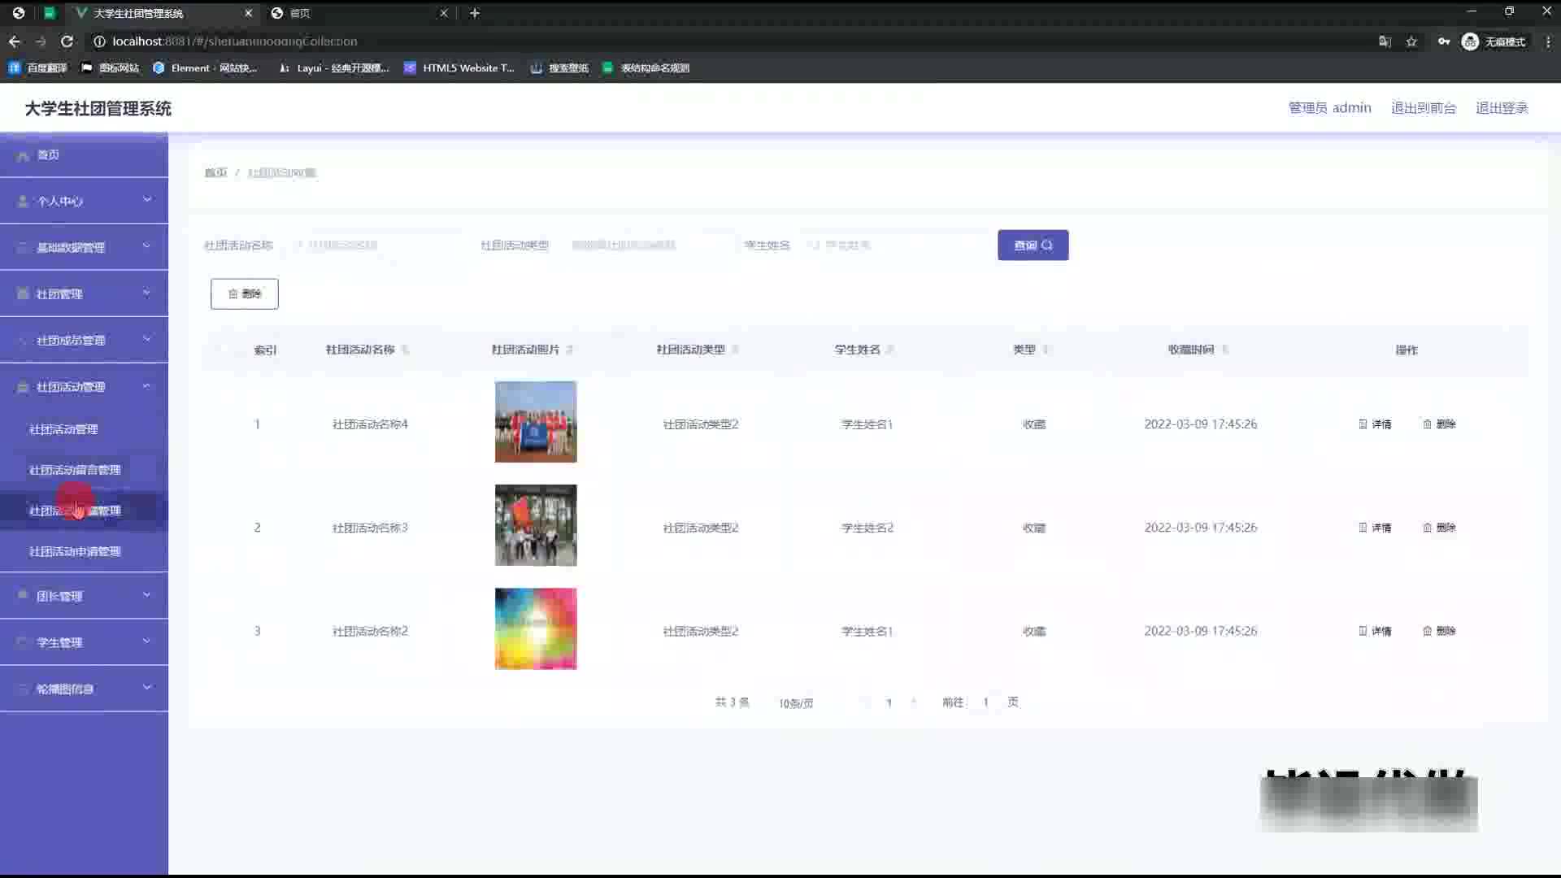Expand the 个人中心 sidebar chevron
The height and width of the screenshot is (878, 1561).
click(x=147, y=200)
